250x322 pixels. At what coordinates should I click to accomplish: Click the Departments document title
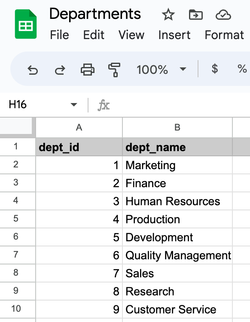(x=95, y=14)
